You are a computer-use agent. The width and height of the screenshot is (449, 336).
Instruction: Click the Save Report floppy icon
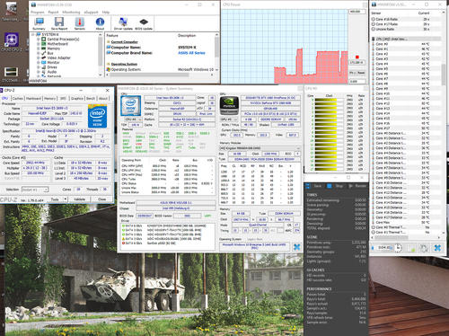(59, 22)
